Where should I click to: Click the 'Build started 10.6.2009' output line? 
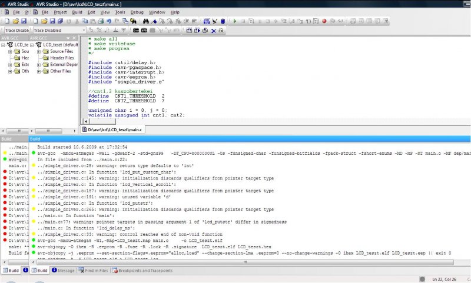82,147
